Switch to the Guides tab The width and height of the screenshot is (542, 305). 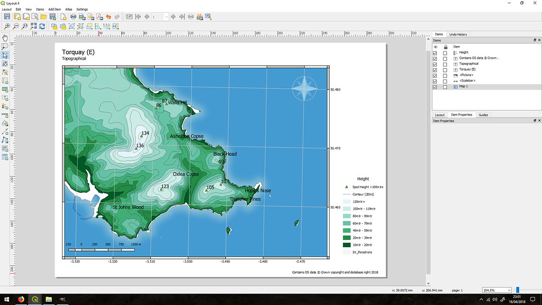[483, 115]
